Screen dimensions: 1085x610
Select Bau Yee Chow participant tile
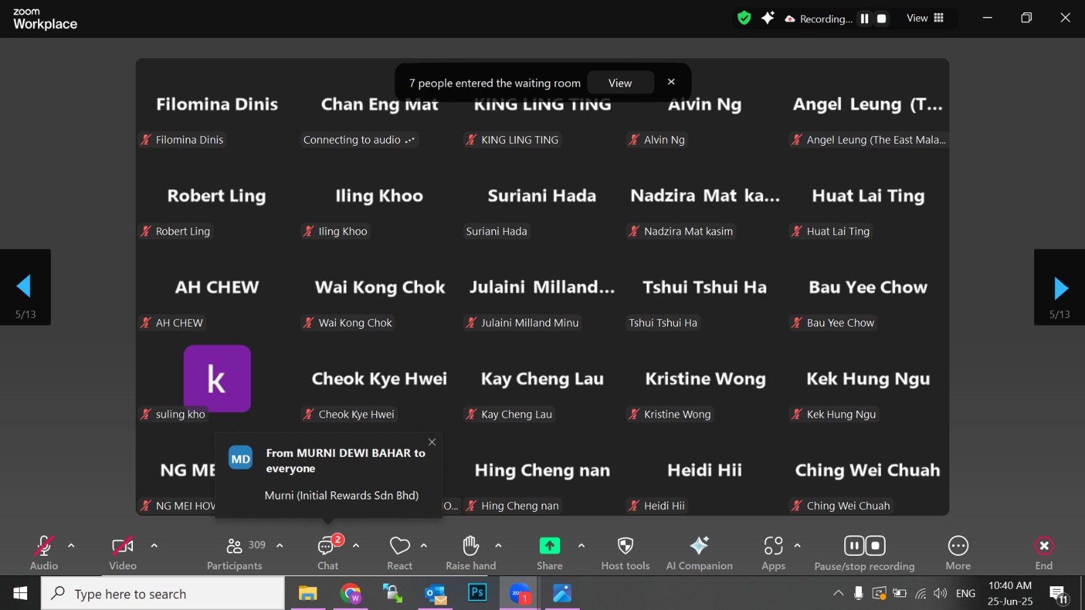868,287
